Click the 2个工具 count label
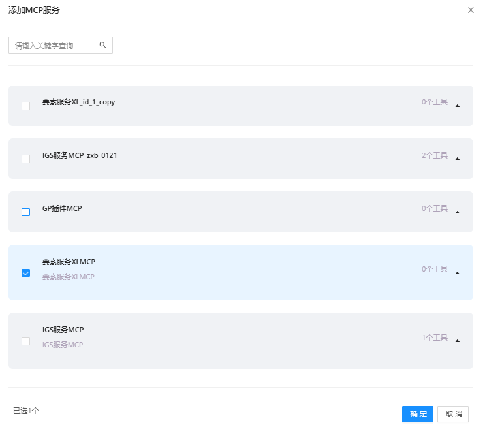 click(434, 155)
